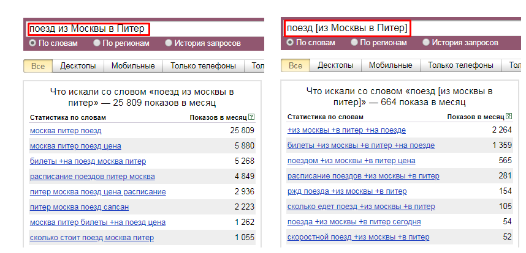Switch to 'Мобильные' tab in right panel

(x=391, y=65)
